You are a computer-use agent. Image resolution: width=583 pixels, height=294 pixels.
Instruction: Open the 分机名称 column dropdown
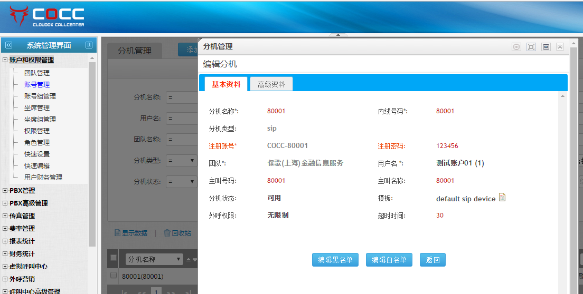178,259
